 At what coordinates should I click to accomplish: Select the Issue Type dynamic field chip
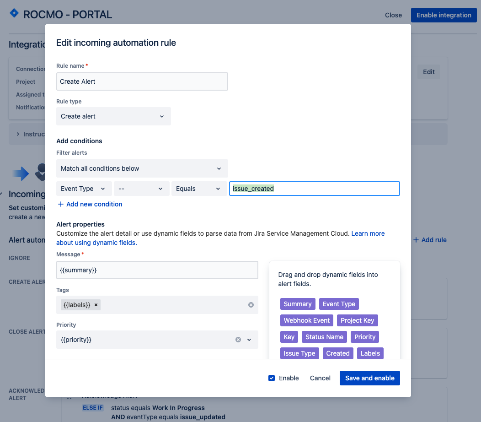pyautogui.click(x=299, y=353)
